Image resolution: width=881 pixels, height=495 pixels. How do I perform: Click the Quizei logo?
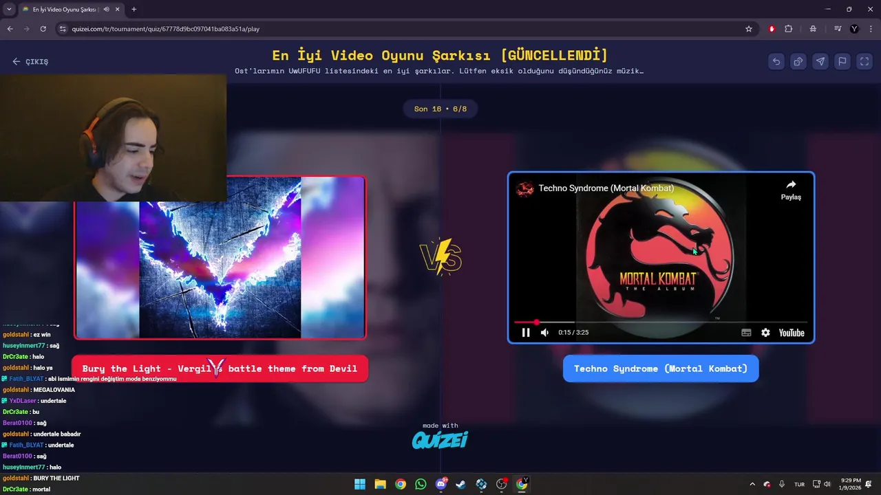[x=440, y=439]
